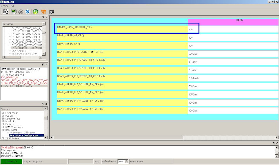
Task: Click the Found 6 ecu status text
Action: pyautogui.click(x=136, y=162)
